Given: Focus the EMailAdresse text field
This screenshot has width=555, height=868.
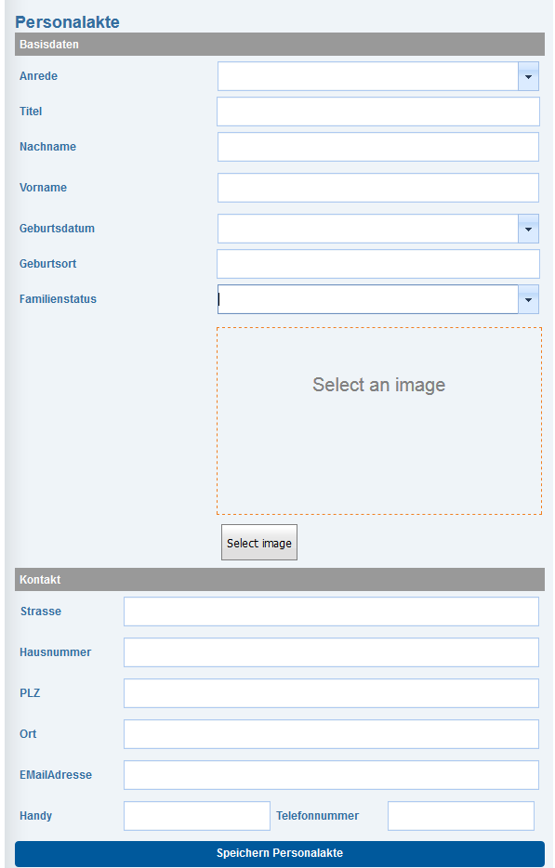Looking at the screenshot, I should tap(331, 775).
